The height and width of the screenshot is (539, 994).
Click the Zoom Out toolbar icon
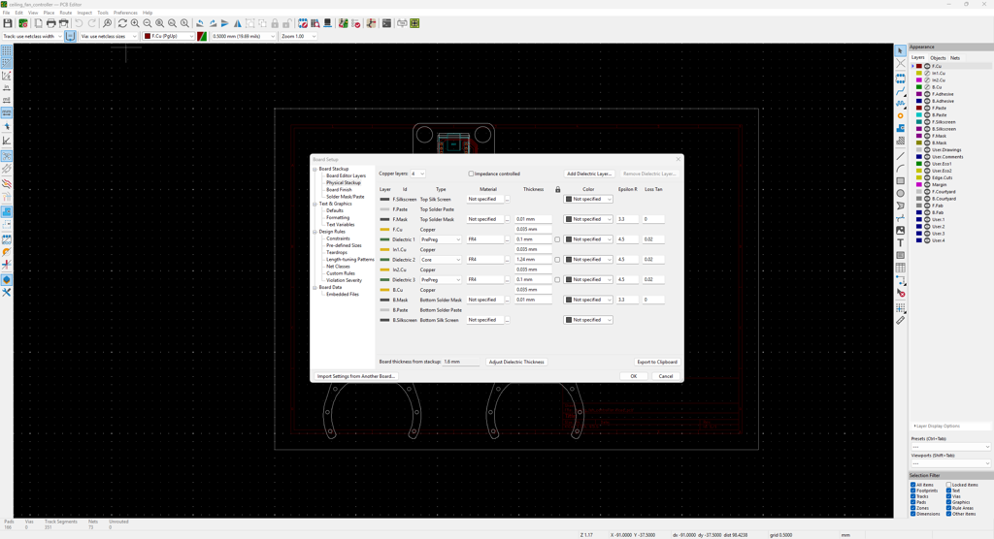tap(148, 23)
